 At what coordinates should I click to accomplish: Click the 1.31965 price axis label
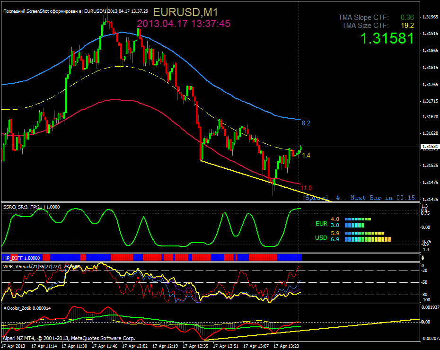click(x=431, y=17)
